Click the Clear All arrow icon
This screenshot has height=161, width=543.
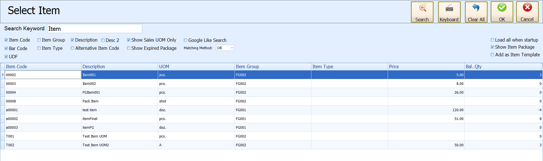(476, 12)
